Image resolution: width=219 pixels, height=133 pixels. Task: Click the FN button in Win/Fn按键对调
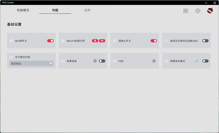click(102, 41)
